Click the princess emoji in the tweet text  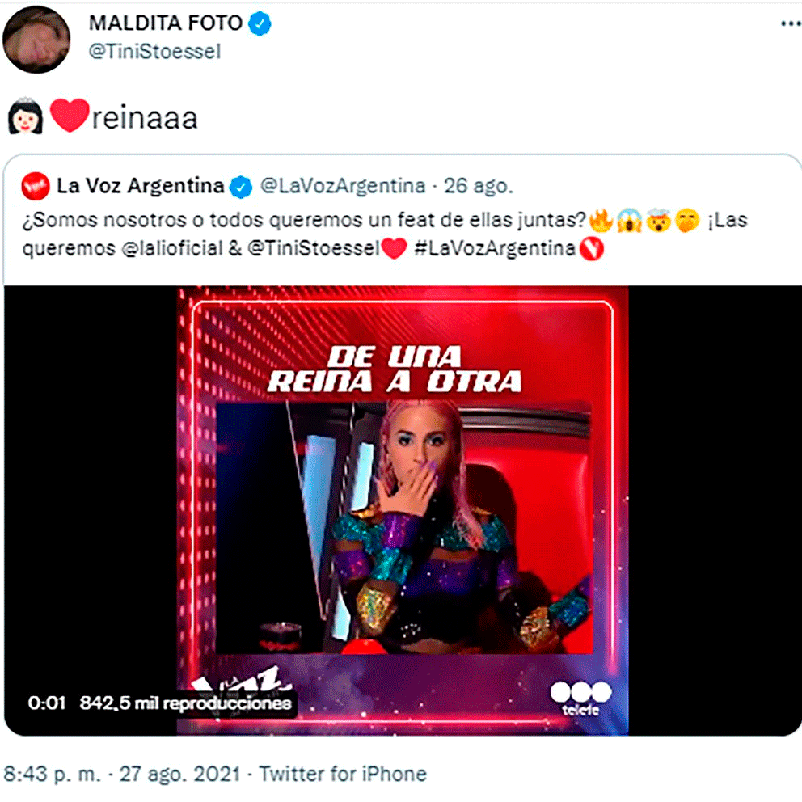click(25, 116)
